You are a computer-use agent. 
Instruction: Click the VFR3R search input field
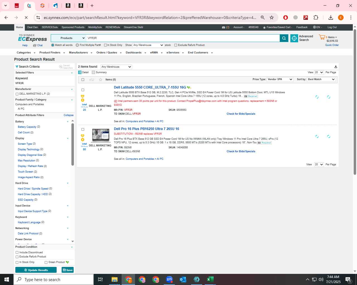click(x=183, y=38)
